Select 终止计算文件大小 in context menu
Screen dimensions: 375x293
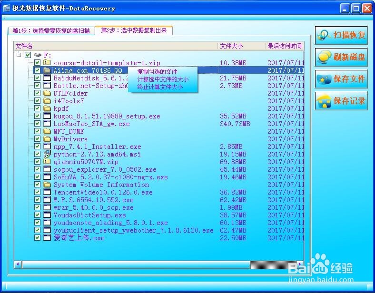160,87
